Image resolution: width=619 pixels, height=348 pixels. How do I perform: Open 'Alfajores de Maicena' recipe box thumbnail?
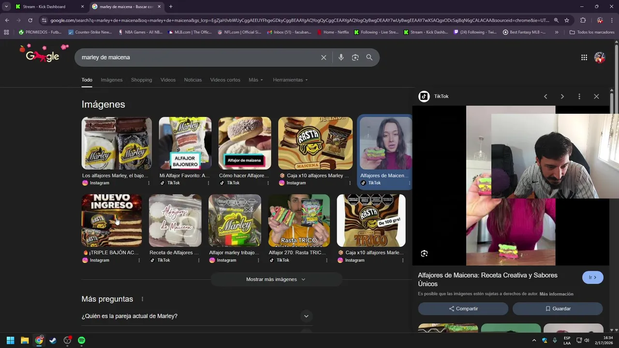point(175,220)
